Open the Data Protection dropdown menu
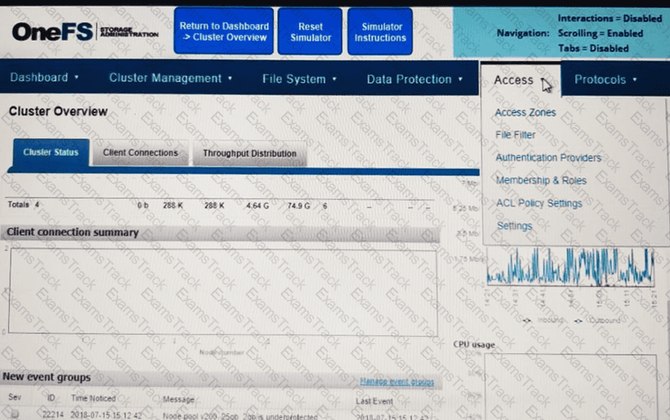Screen dimensions: 670x420 [414, 79]
